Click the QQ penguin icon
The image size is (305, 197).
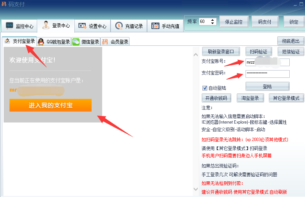41,41
